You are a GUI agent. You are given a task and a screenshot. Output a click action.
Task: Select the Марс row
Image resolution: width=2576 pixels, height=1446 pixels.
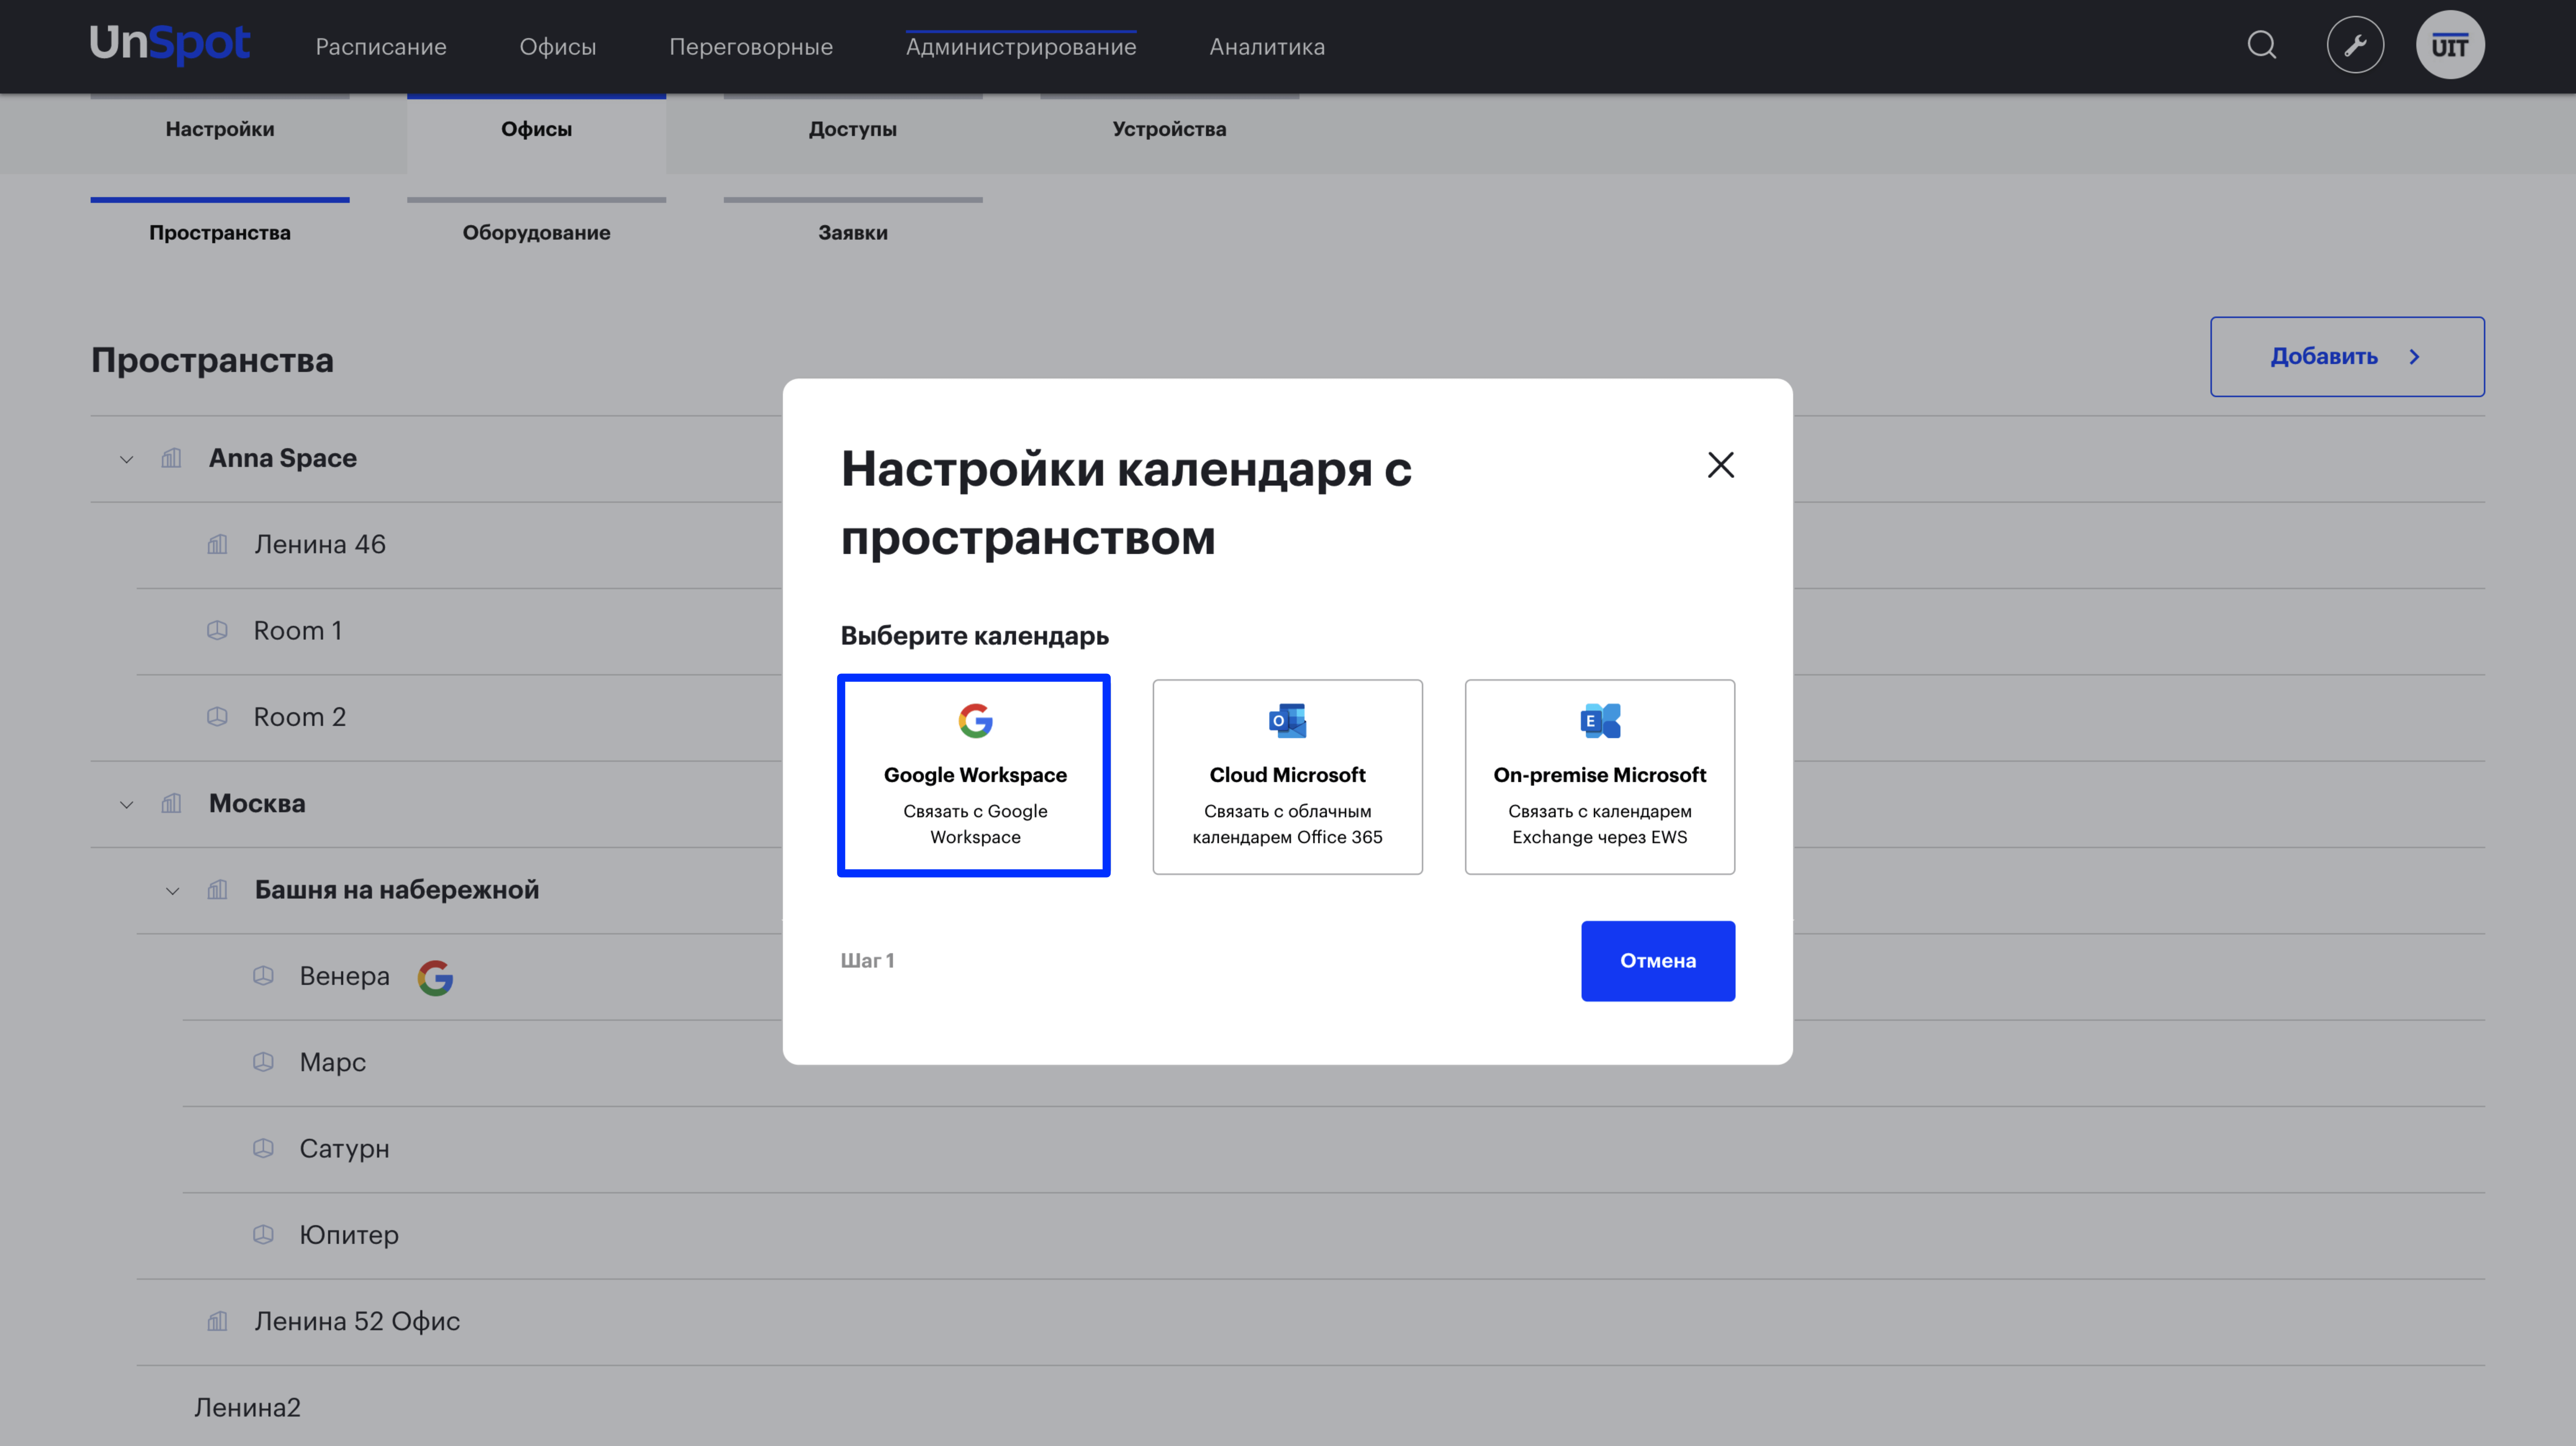click(1334, 1063)
